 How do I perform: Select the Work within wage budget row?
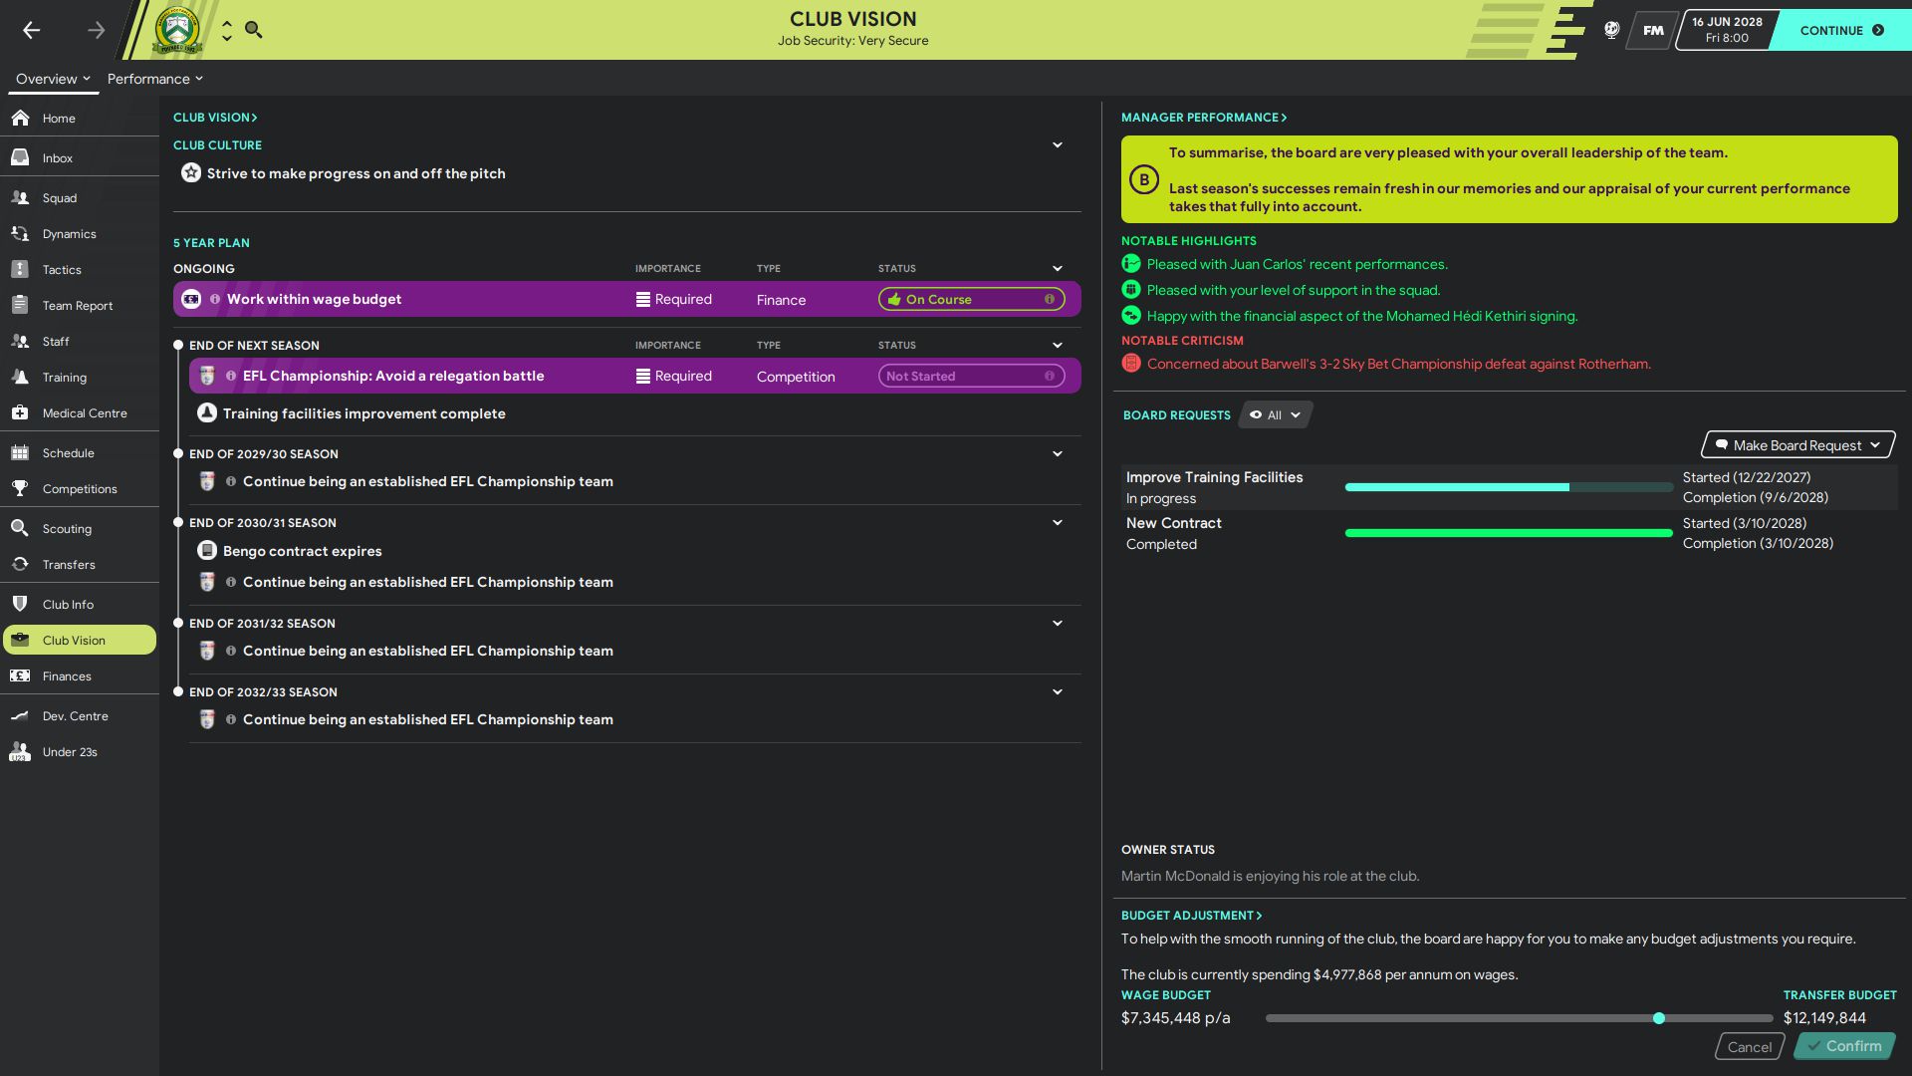627,299
